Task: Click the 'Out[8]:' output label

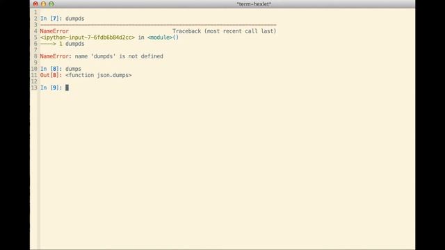Action: [51, 76]
